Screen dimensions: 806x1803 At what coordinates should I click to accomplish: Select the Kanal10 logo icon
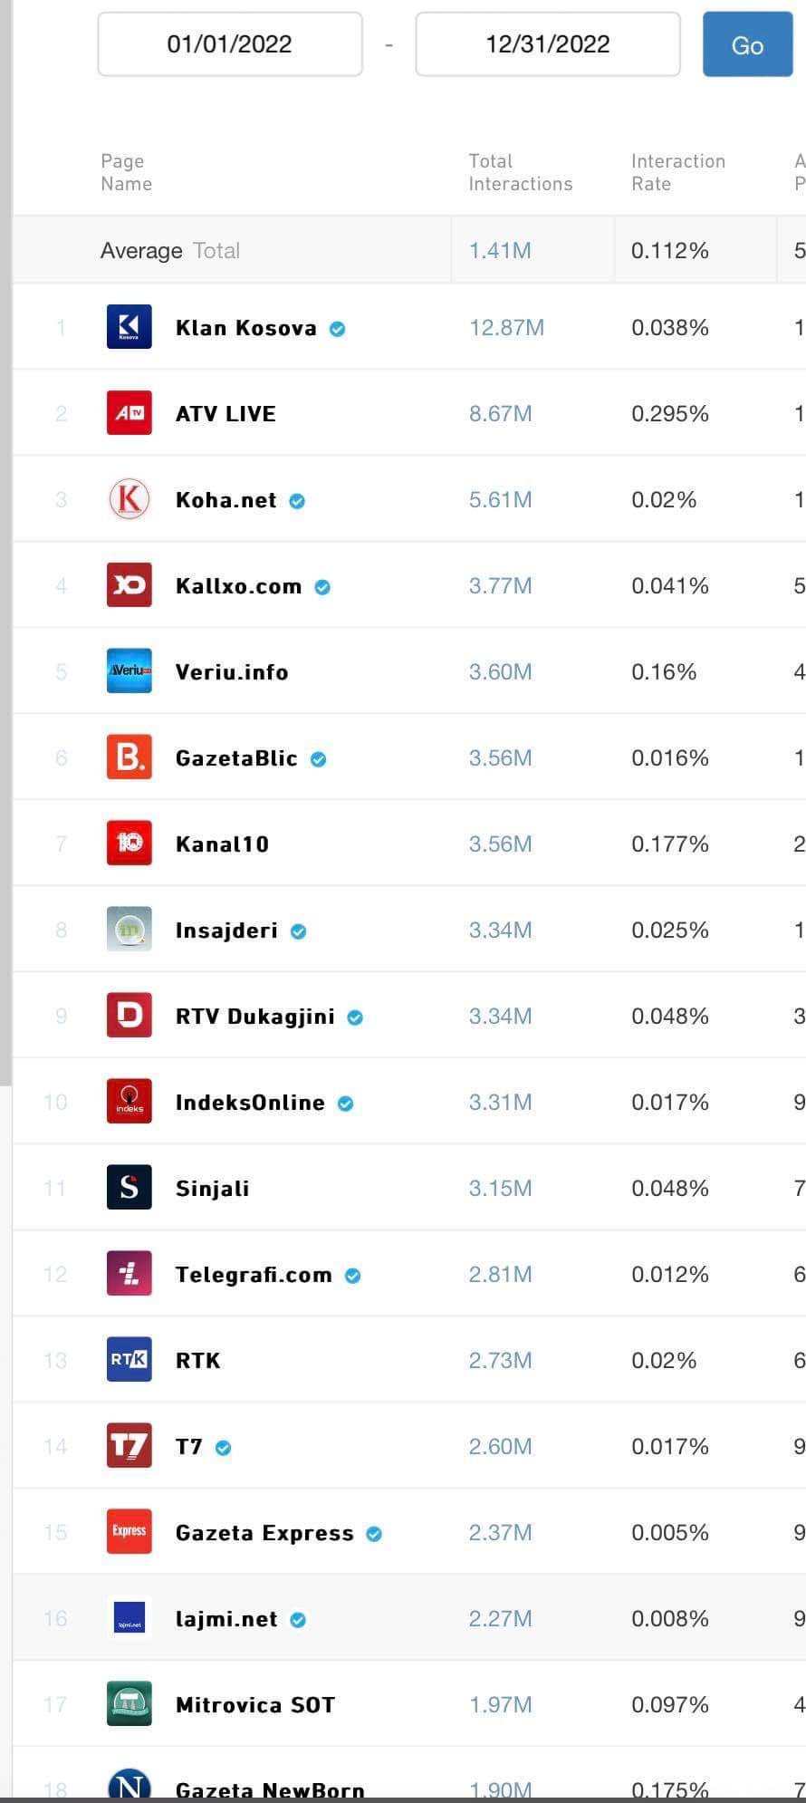[x=130, y=844]
